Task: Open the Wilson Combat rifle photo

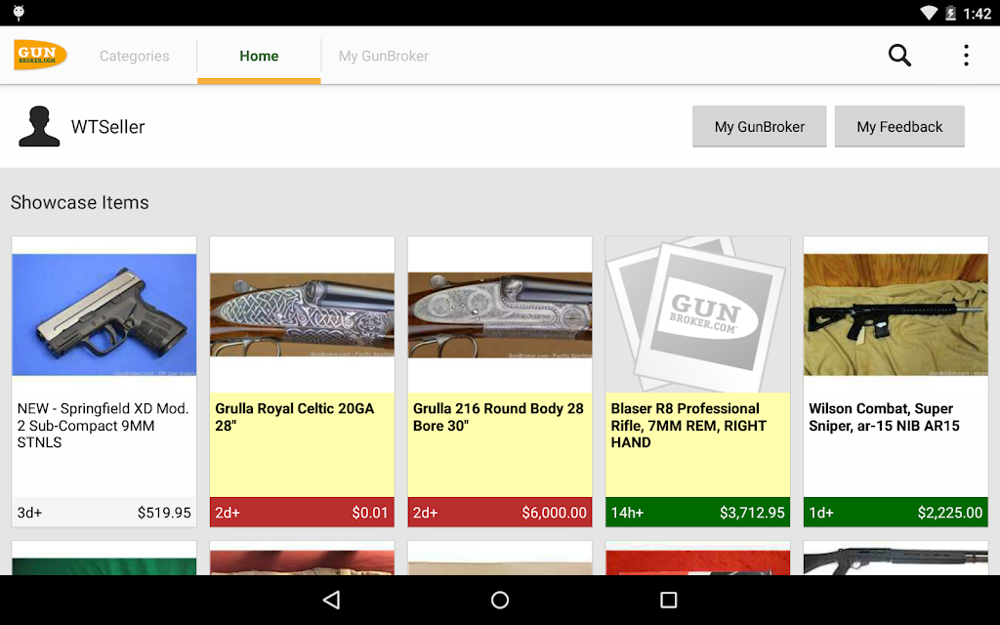Action: point(896,314)
